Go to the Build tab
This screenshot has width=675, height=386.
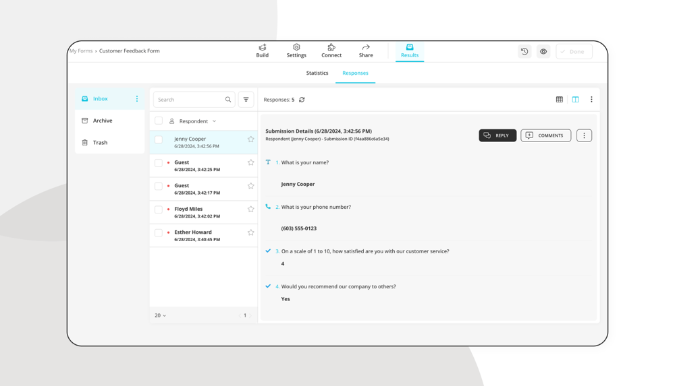tap(262, 51)
